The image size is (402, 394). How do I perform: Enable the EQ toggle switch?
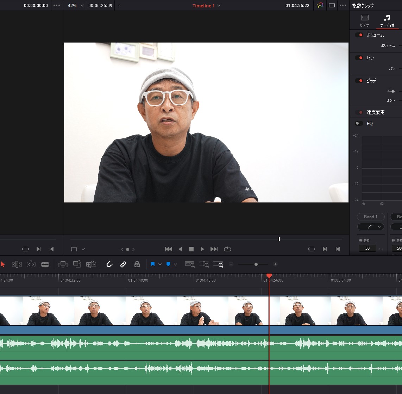point(359,123)
